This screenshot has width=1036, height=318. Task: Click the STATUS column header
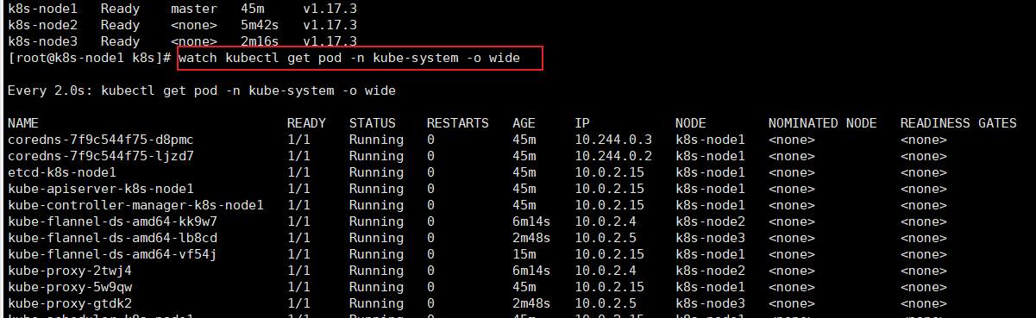(373, 123)
